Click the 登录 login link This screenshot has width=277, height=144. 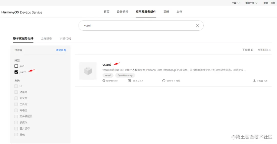(x=266, y=3)
